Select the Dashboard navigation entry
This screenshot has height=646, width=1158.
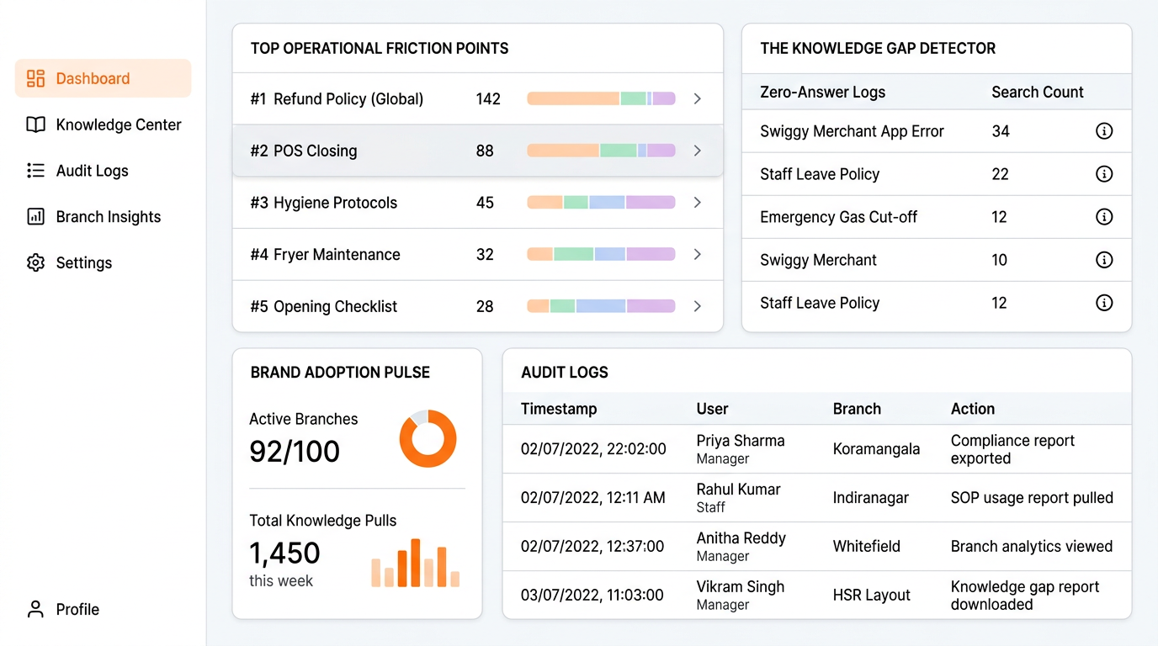tap(92, 77)
